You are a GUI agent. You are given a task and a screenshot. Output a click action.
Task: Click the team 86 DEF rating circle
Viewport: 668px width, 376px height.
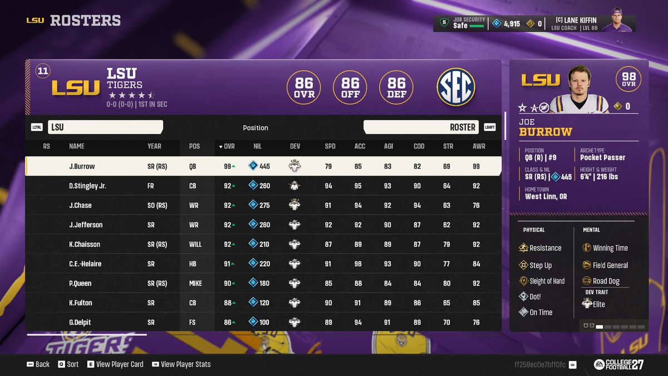[396, 88]
